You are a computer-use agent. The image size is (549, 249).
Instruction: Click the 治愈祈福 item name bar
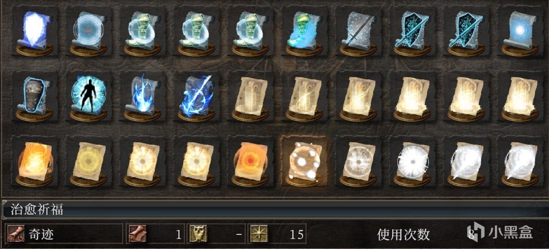tap(274, 210)
